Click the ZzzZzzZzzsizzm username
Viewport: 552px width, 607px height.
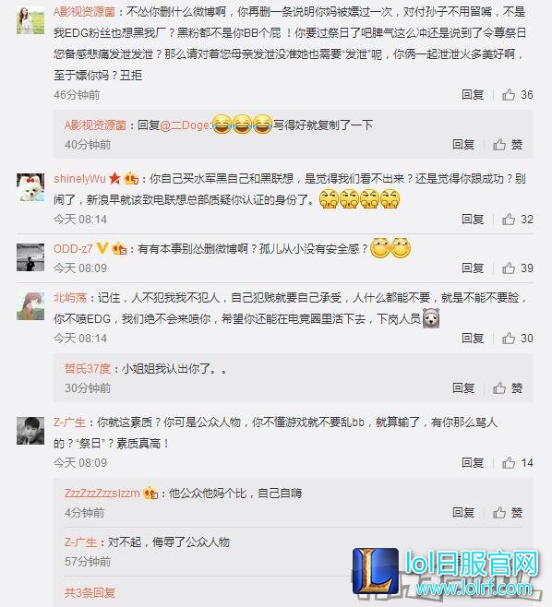coord(102,494)
